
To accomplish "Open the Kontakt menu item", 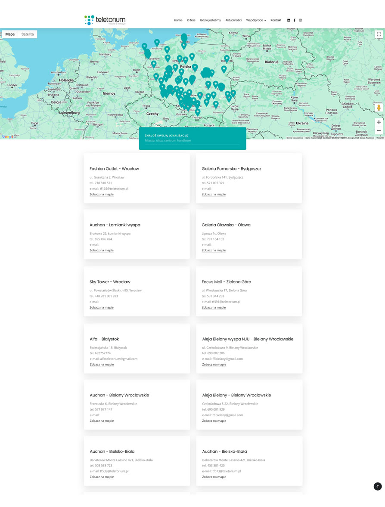I will point(276,20).
